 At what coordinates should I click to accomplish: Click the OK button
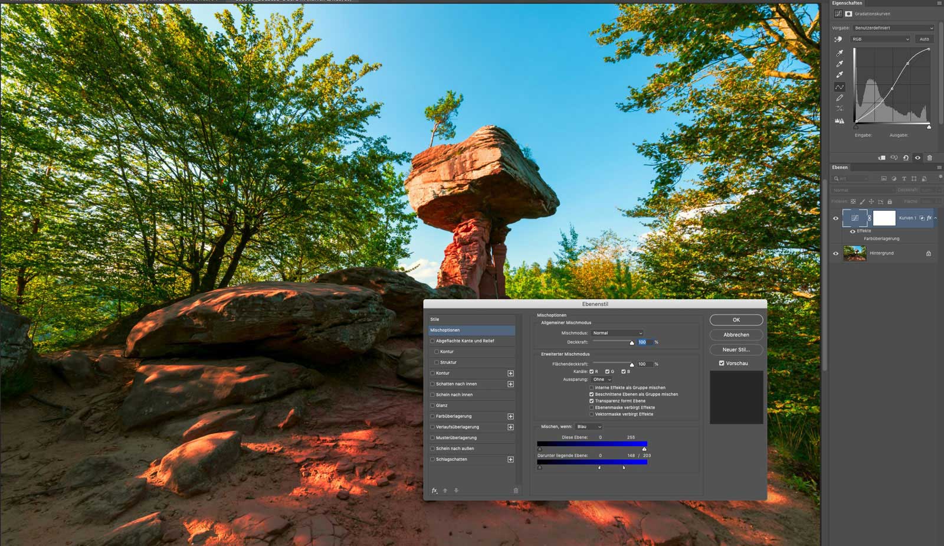(x=736, y=320)
